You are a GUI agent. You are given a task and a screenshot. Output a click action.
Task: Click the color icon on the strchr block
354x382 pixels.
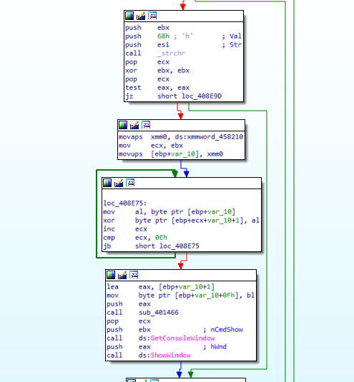129,16
